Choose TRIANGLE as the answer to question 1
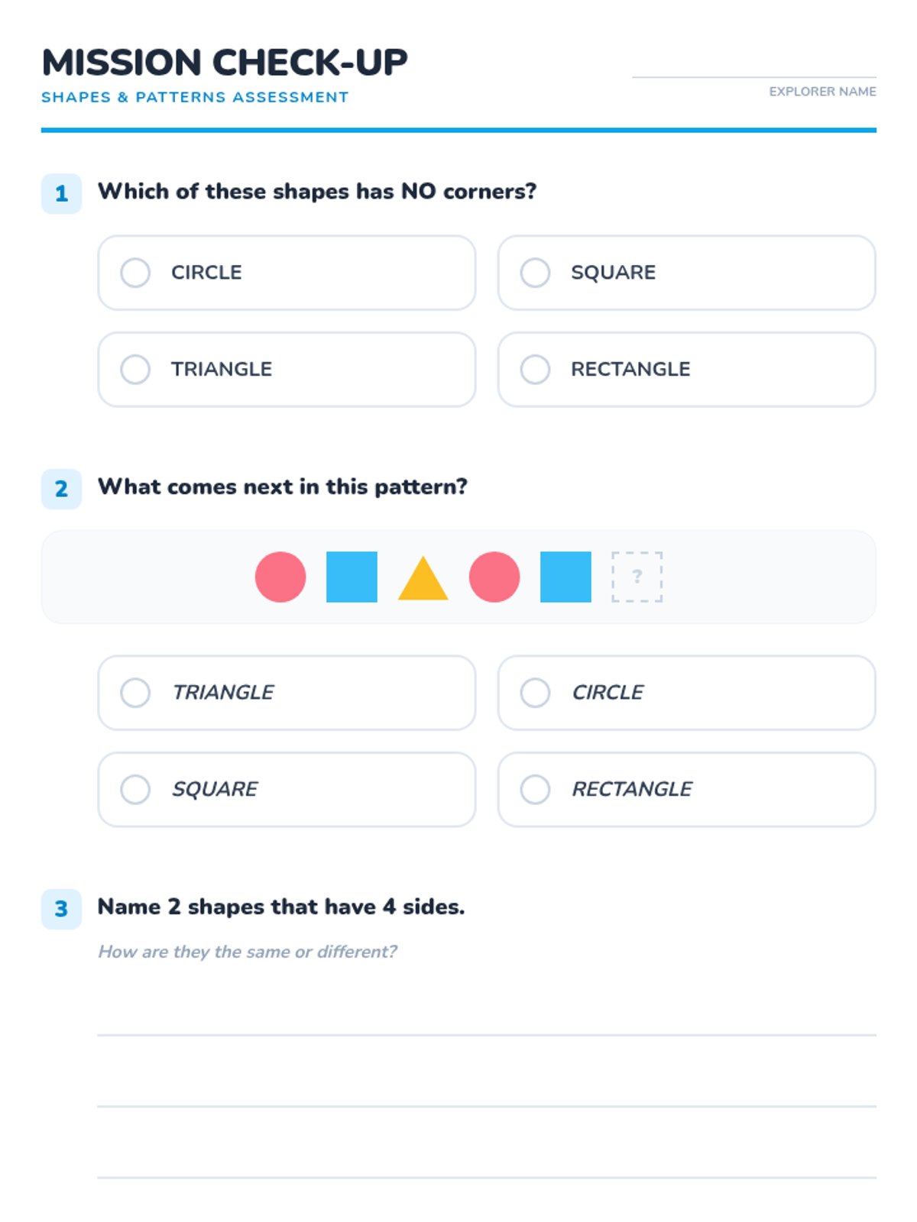 coord(135,370)
